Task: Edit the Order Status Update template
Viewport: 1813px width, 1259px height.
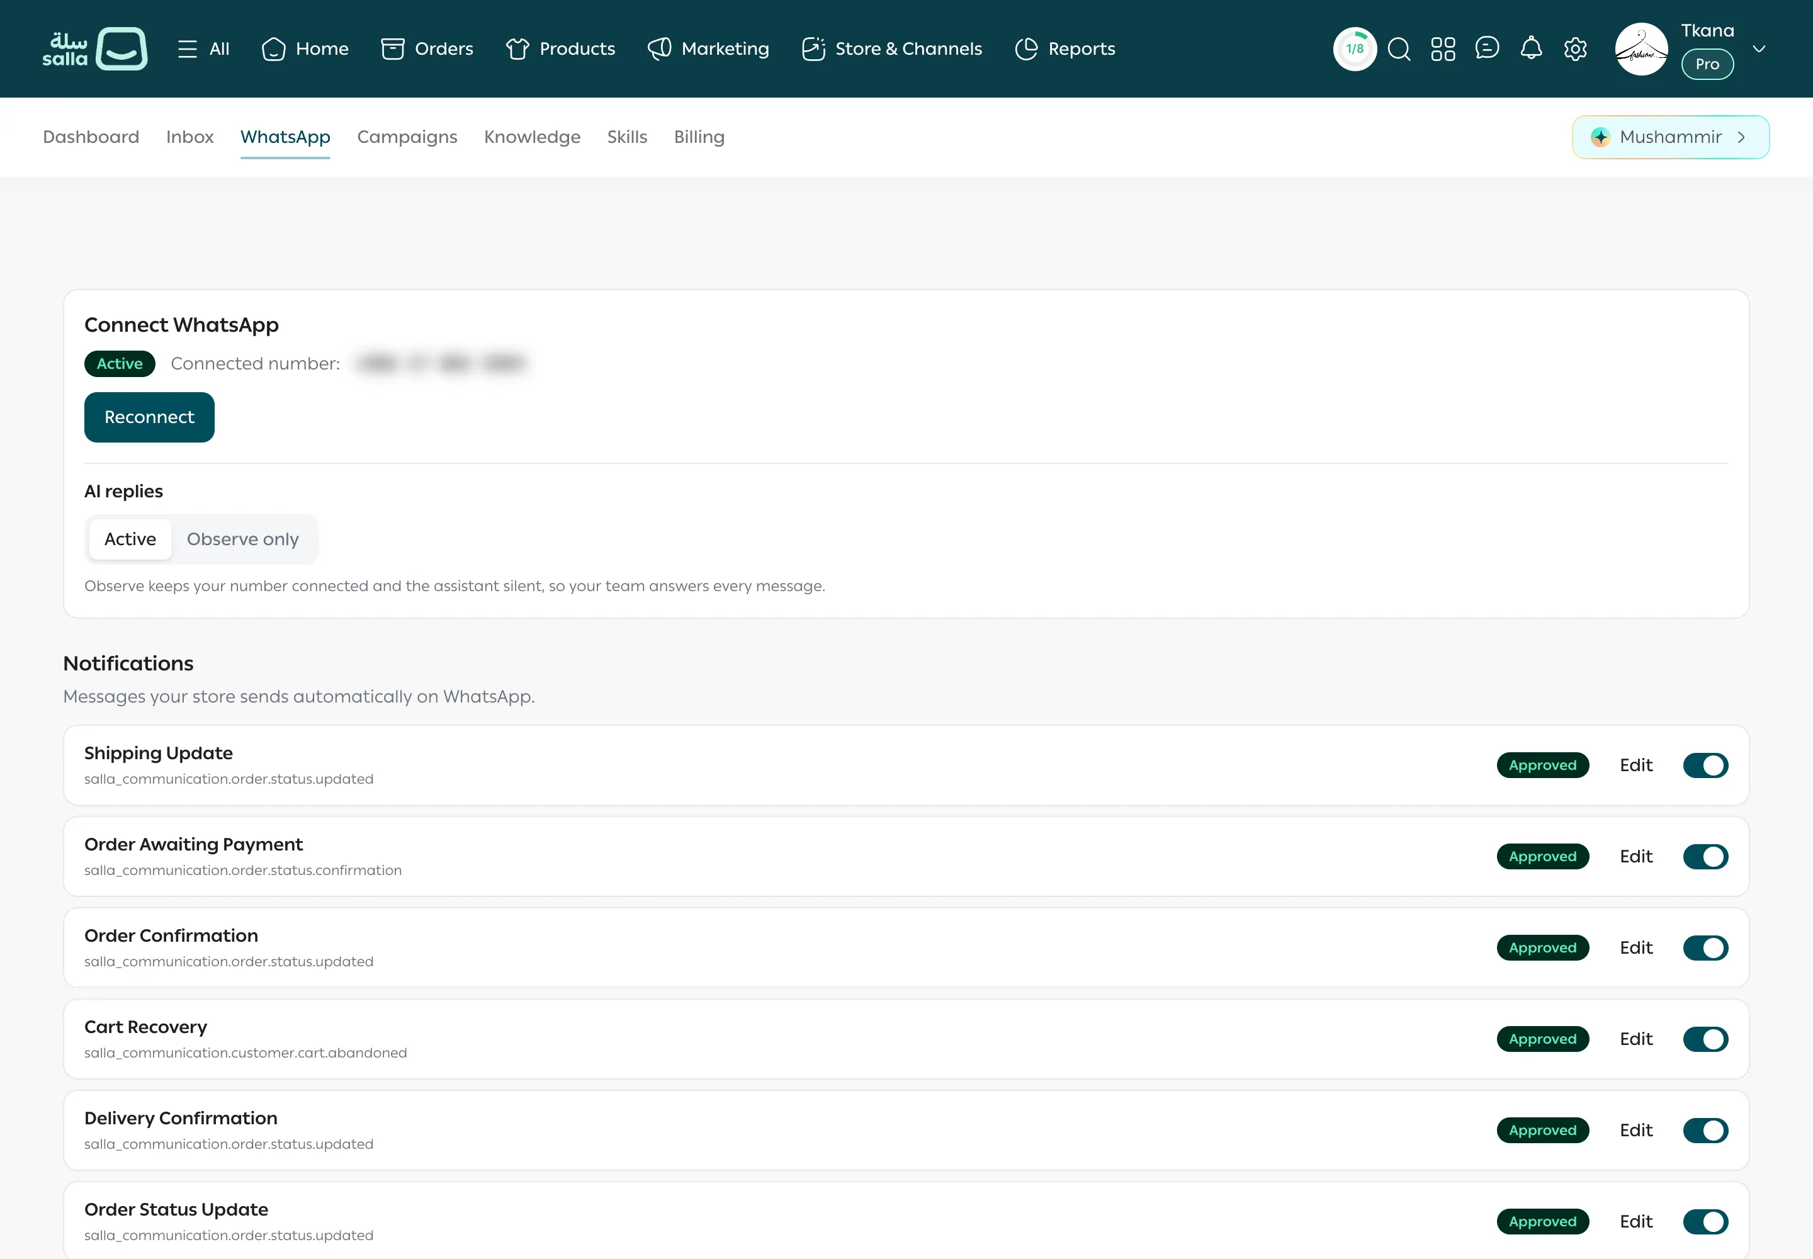Action: click(x=1635, y=1222)
